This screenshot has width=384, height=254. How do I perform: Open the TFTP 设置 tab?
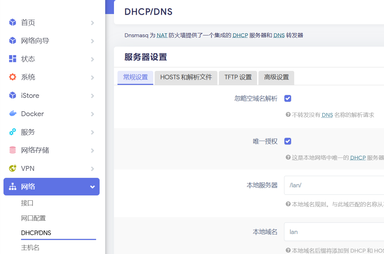238,78
